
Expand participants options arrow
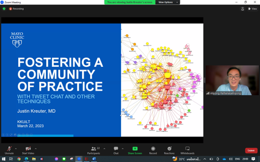coord(104,149)
